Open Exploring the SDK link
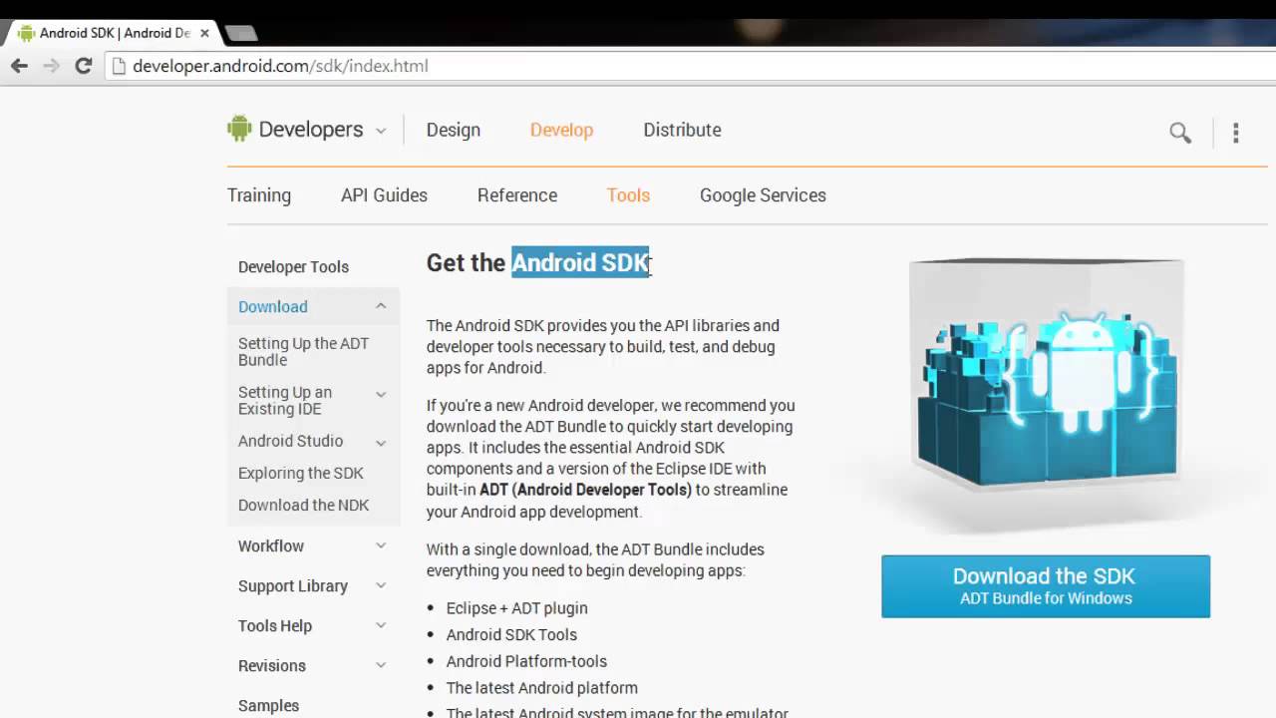 click(300, 473)
